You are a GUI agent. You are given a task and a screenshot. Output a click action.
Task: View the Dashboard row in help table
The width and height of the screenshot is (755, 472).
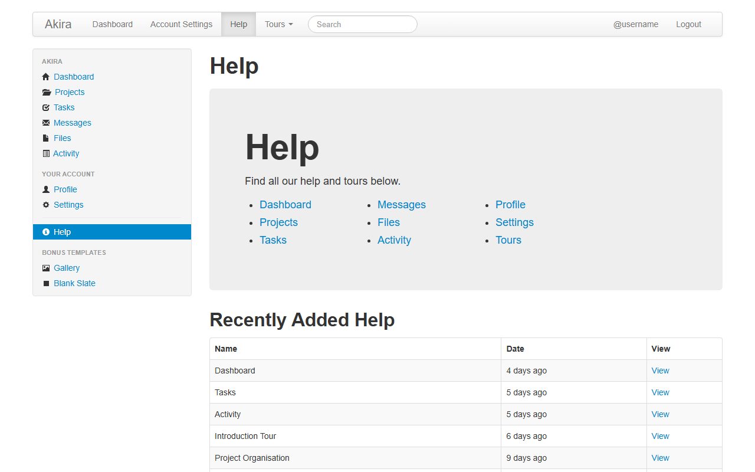tap(660, 371)
